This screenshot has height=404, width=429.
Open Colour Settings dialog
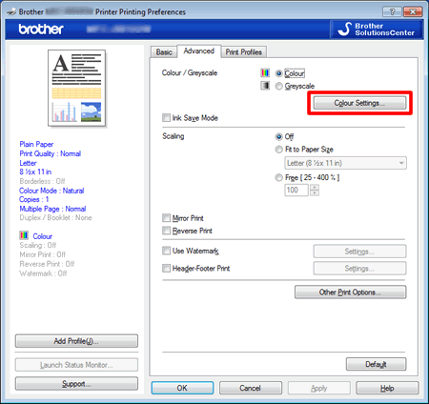click(359, 103)
